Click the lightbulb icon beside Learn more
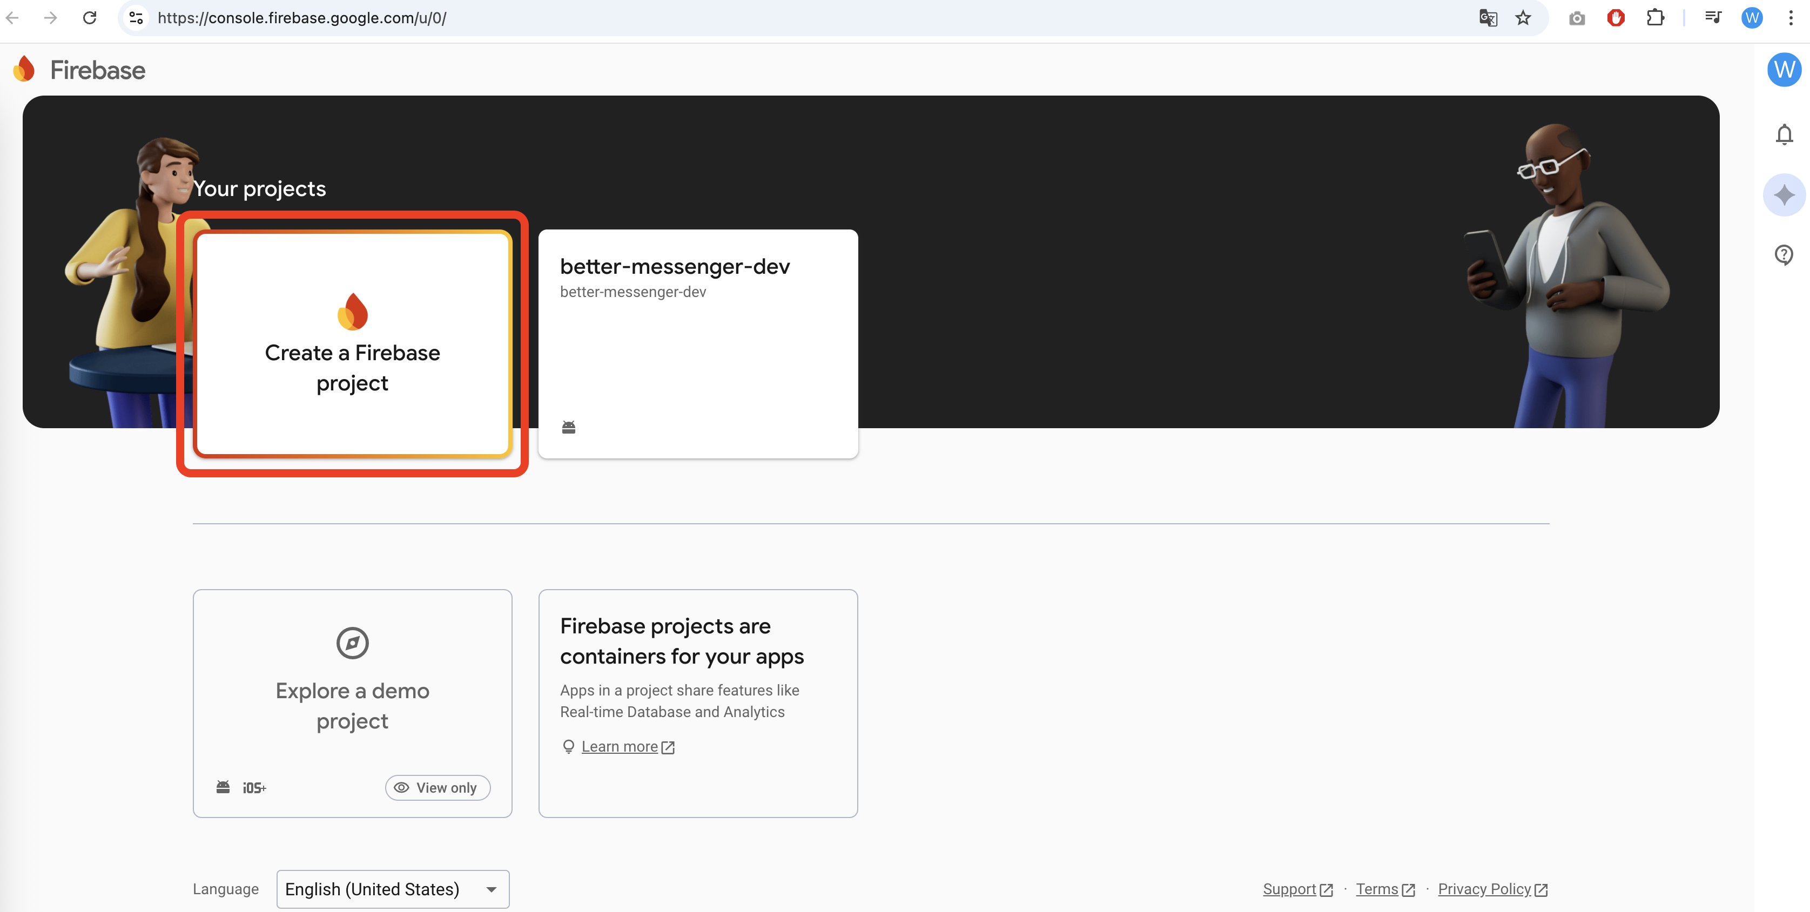This screenshot has height=912, width=1810. (x=568, y=746)
